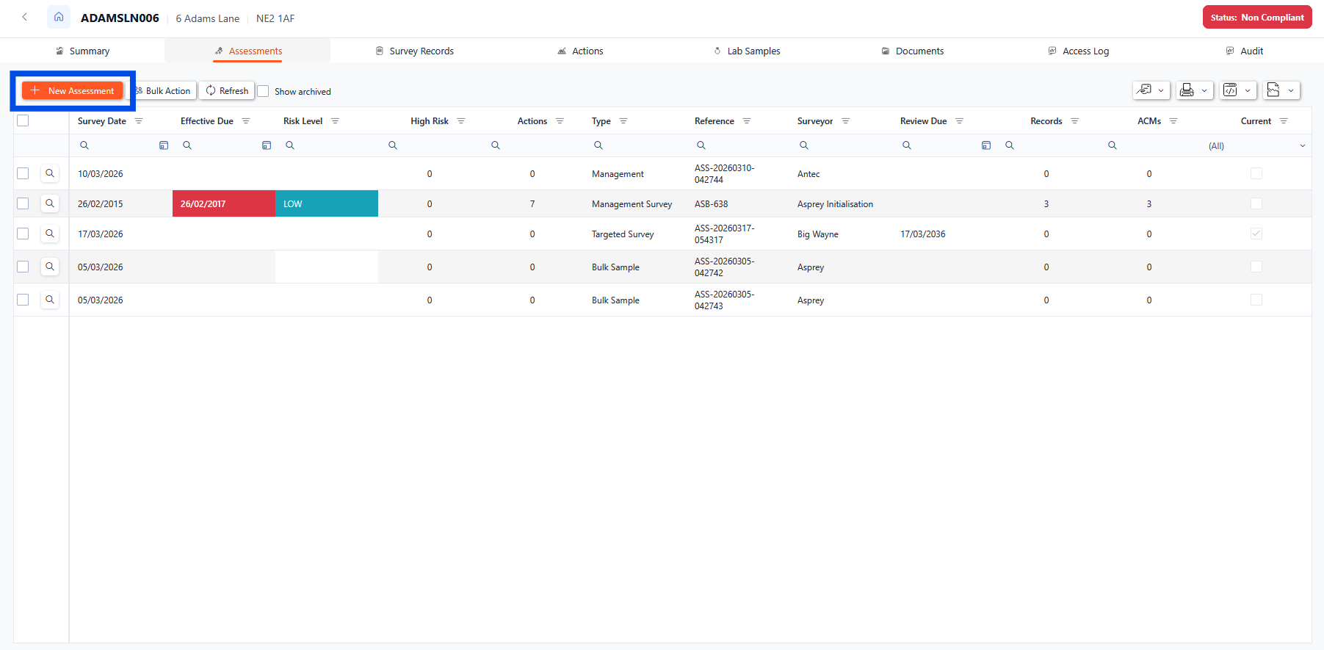Click the Risk Level column filter icon
Image resolution: width=1324 pixels, height=650 pixels.
coord(335,121)
